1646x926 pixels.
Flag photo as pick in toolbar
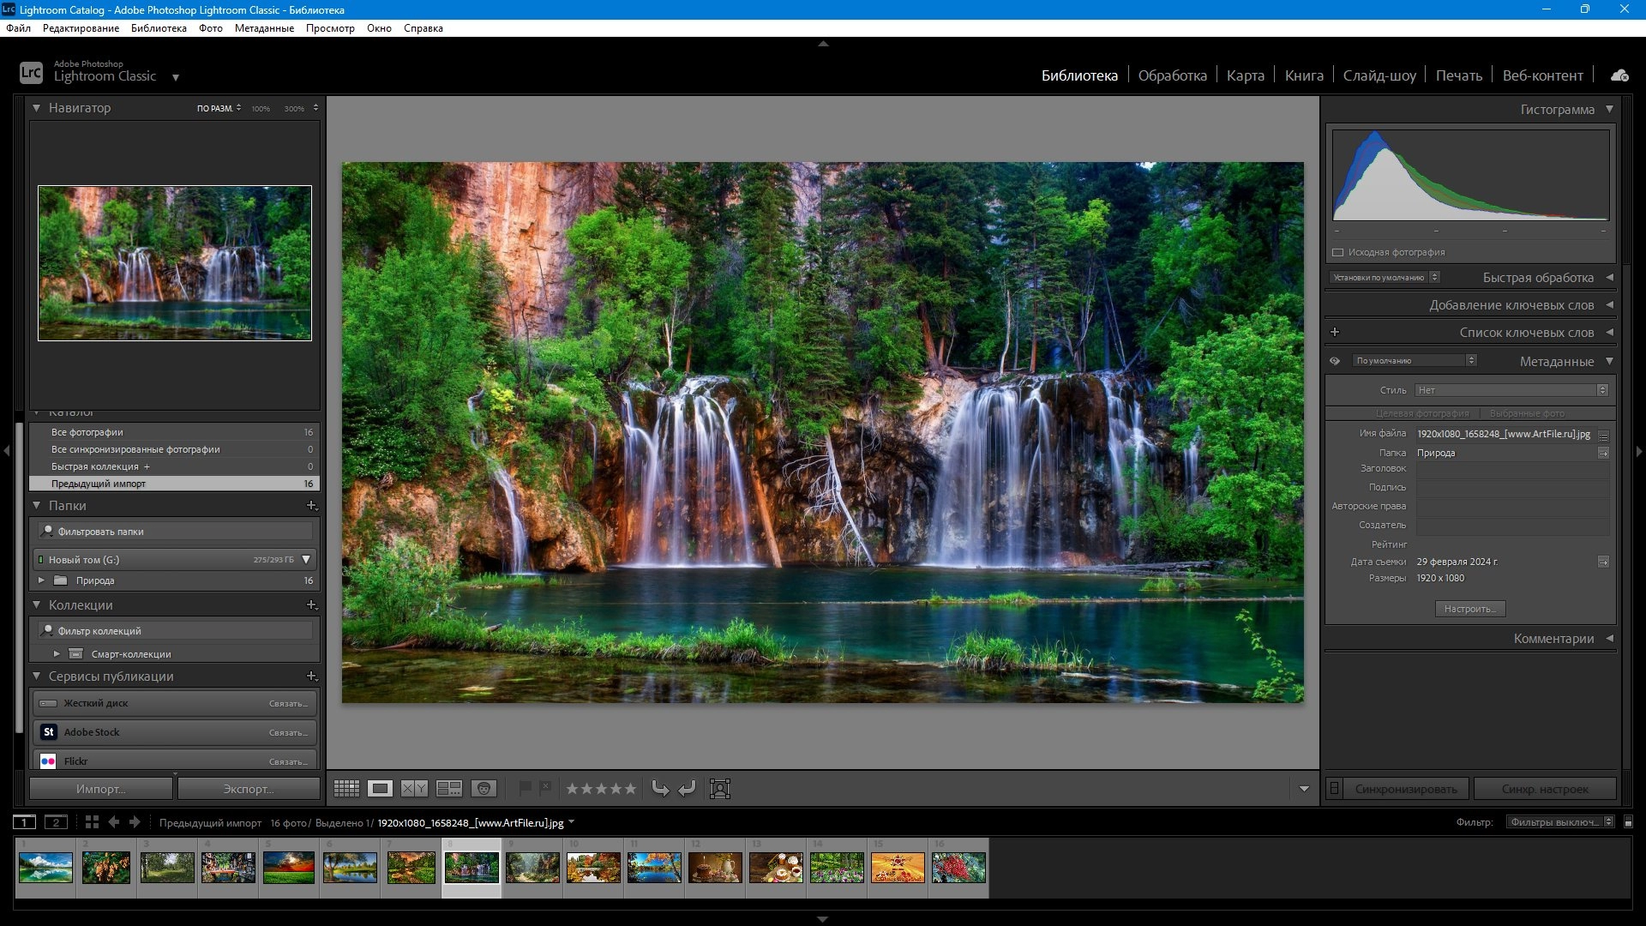tap(525, 787)
